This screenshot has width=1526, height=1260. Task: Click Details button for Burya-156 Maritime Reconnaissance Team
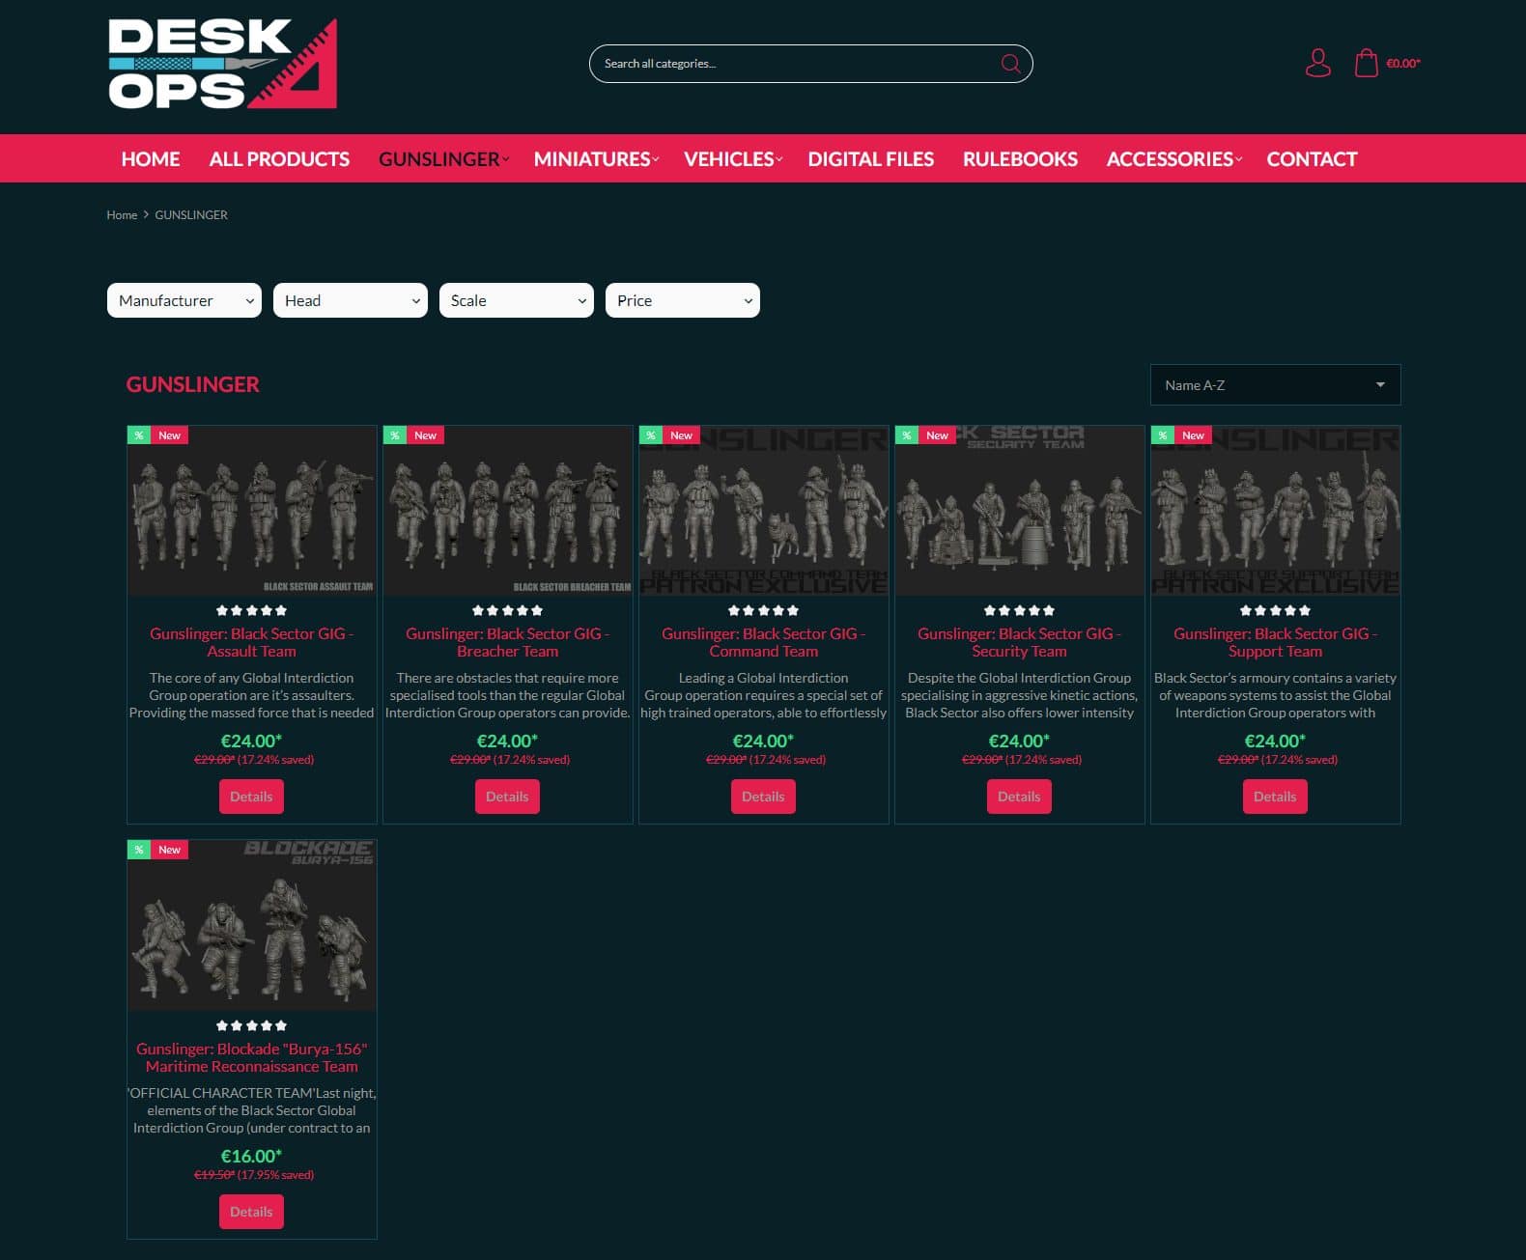pyautogui.click(x=251, y=1212)
